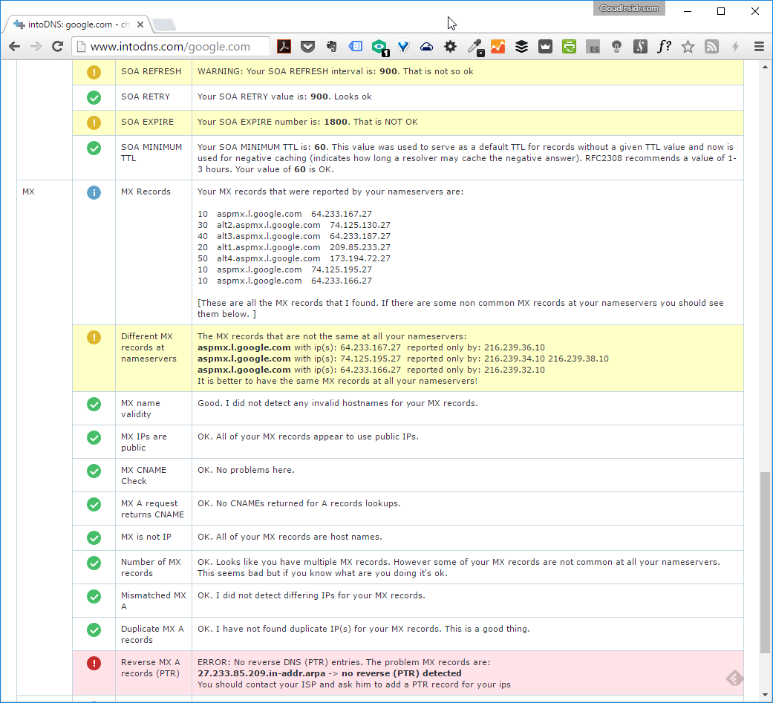
Task: Open the Buffer stacked layers extension
Action: click(521, 47)
